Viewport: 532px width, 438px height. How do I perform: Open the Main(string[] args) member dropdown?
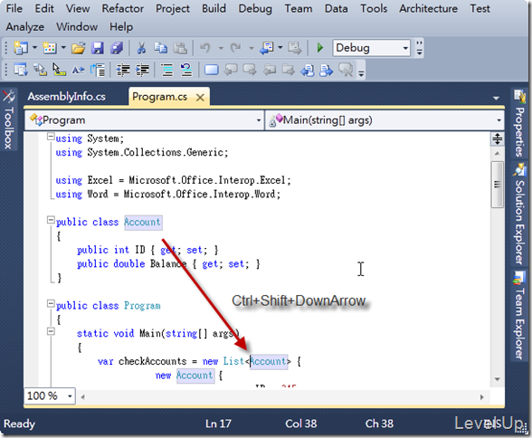384,120
